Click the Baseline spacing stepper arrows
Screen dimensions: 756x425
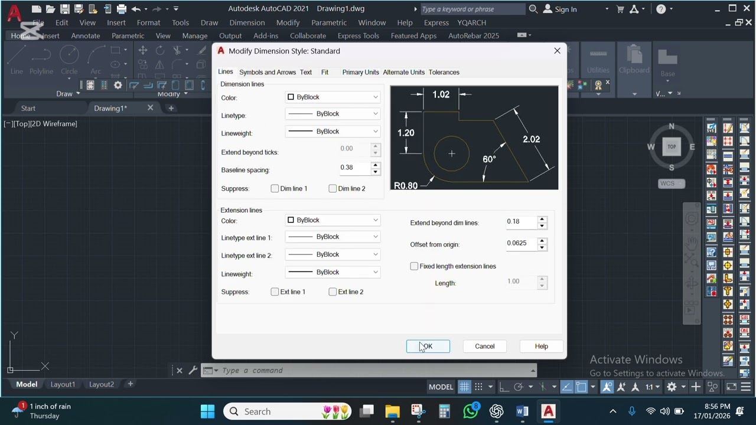coord(375,169)
